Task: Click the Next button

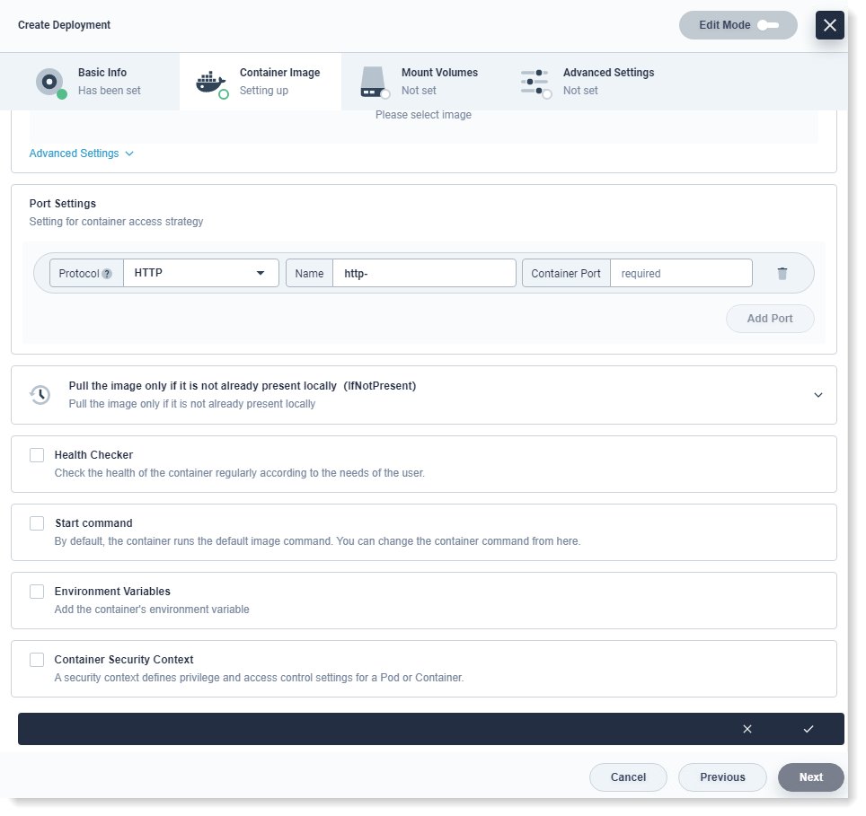Action: coord(811,777)
